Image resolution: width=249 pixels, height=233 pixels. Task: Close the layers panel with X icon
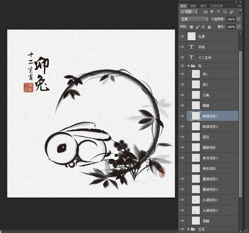point(240,2)
